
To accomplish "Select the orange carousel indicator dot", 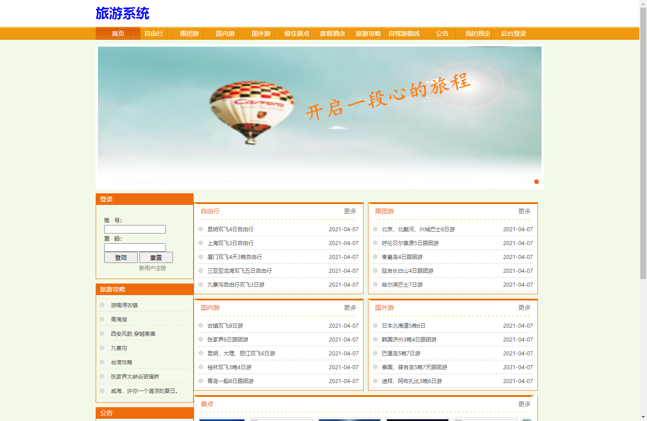I will tap(536, 182).
